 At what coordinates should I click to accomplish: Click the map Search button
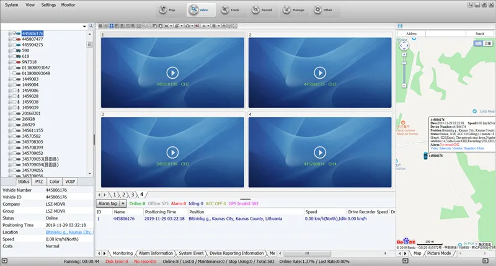pyautogui.click(x=479, y=33)
